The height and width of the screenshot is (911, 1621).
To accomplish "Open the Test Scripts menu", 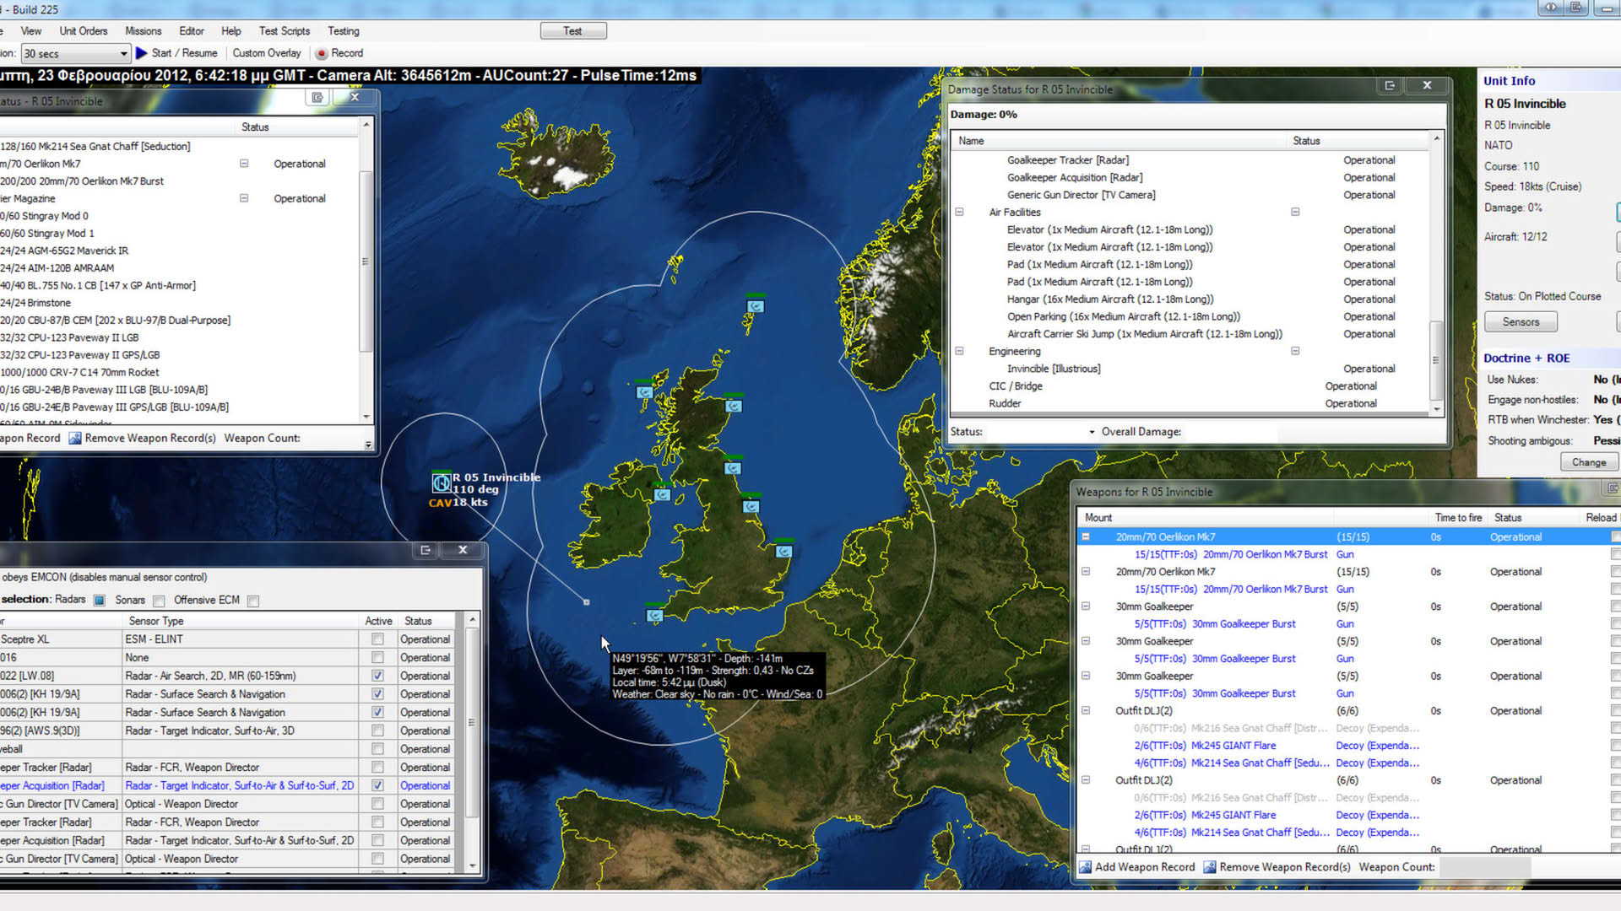I will [x=285, y=31].
